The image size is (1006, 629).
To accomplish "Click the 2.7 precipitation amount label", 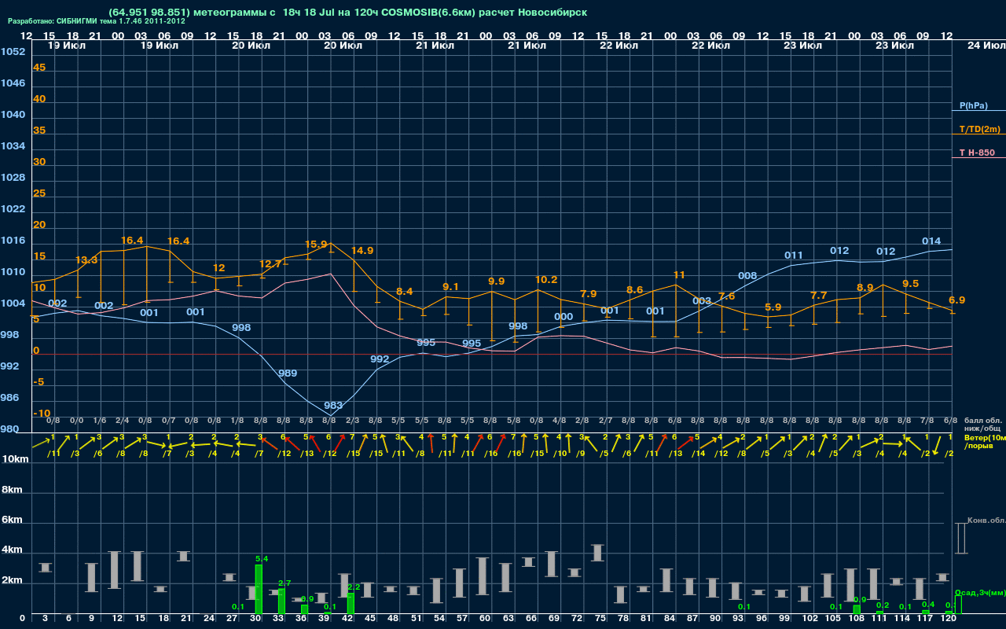I will 285,583.
